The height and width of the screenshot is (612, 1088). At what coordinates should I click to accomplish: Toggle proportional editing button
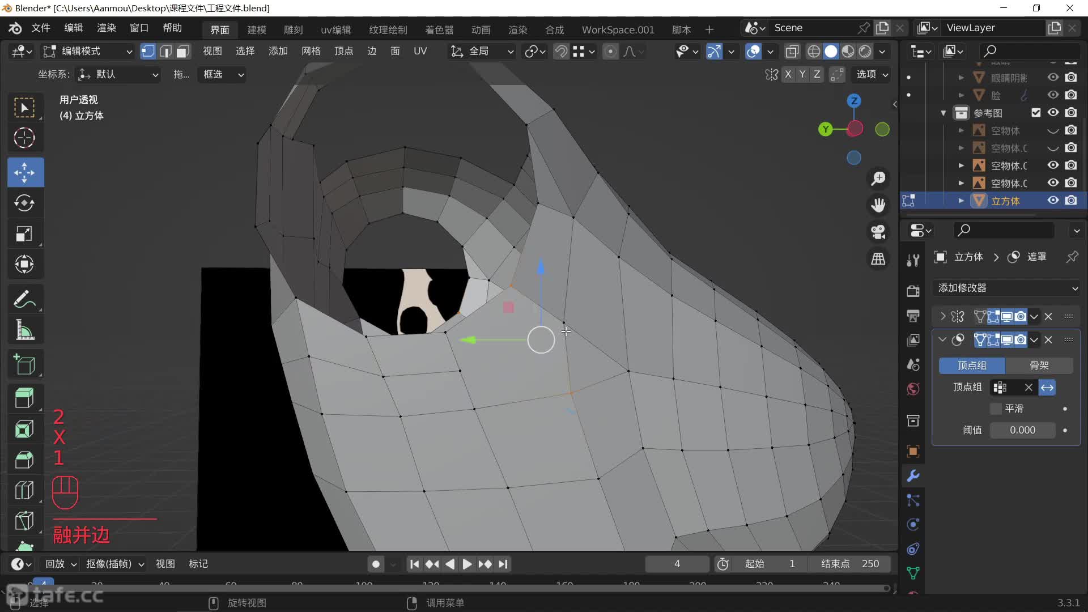[610, 52]
